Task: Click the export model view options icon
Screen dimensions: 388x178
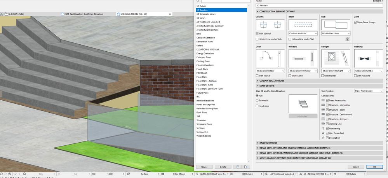Action: [x=246, y=167]
